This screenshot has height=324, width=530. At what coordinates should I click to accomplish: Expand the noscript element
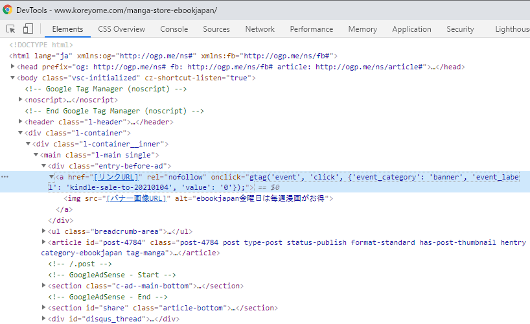20,99
